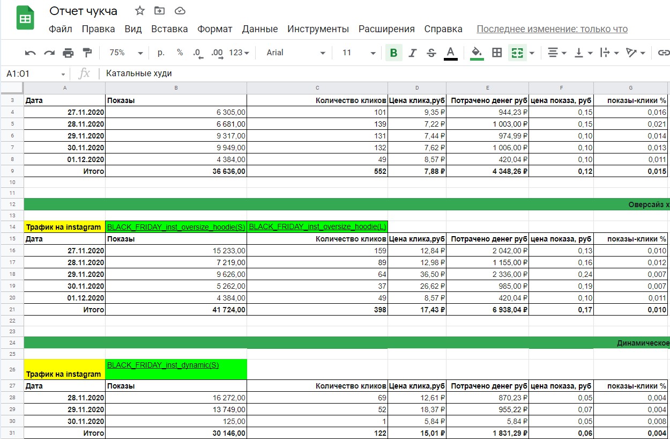This screenshot has height=439, width=670.
Task: Select the paint format roller icon
Action: pyautogui.click(x=87, y=53)
